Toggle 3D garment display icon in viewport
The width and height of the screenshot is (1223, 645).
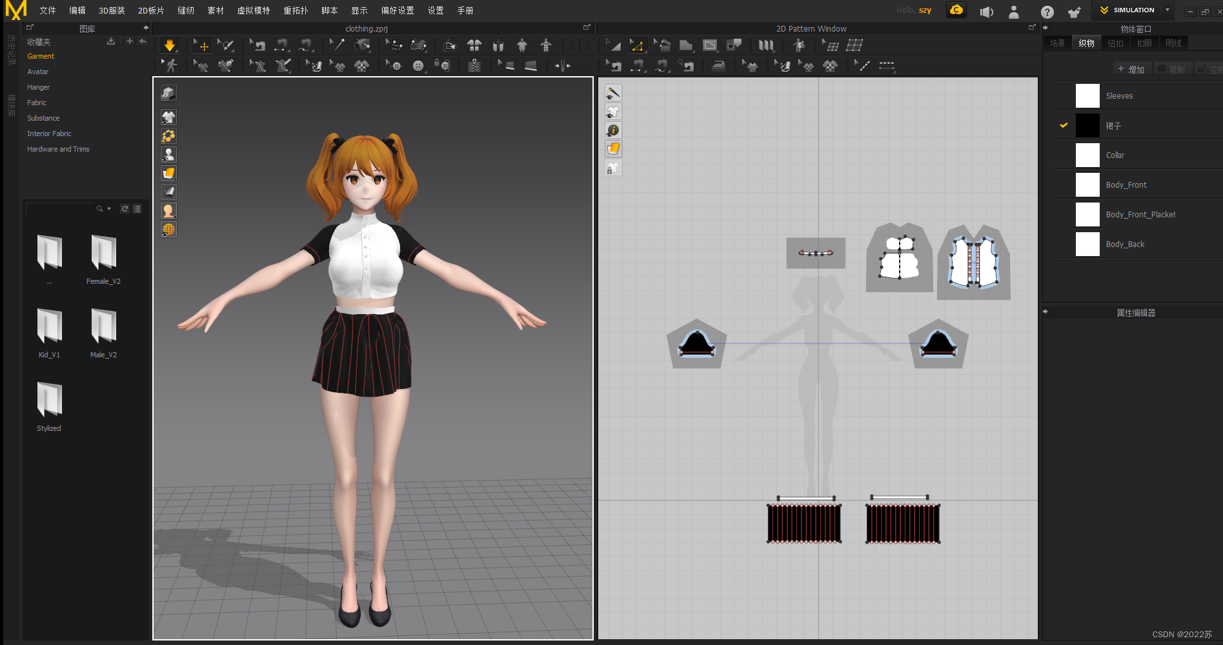[x=168, y=117]
